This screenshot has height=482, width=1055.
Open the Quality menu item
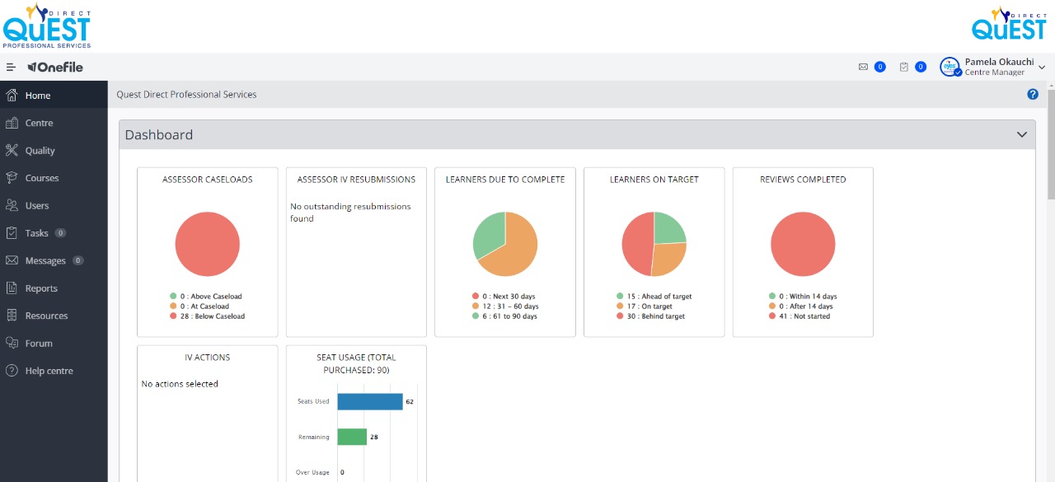54,150
